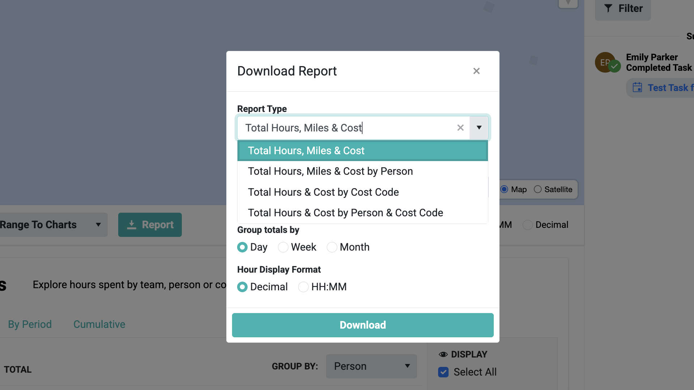This screenshot has height=390, width=694.
Task: Open the Test Task link
Action: coord(671,88)
